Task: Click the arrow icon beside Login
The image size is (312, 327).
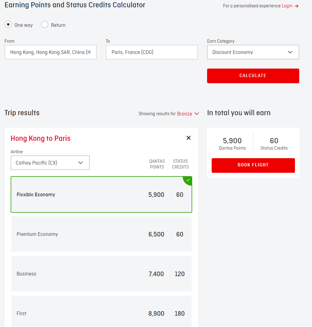Action: click(296, 6)
